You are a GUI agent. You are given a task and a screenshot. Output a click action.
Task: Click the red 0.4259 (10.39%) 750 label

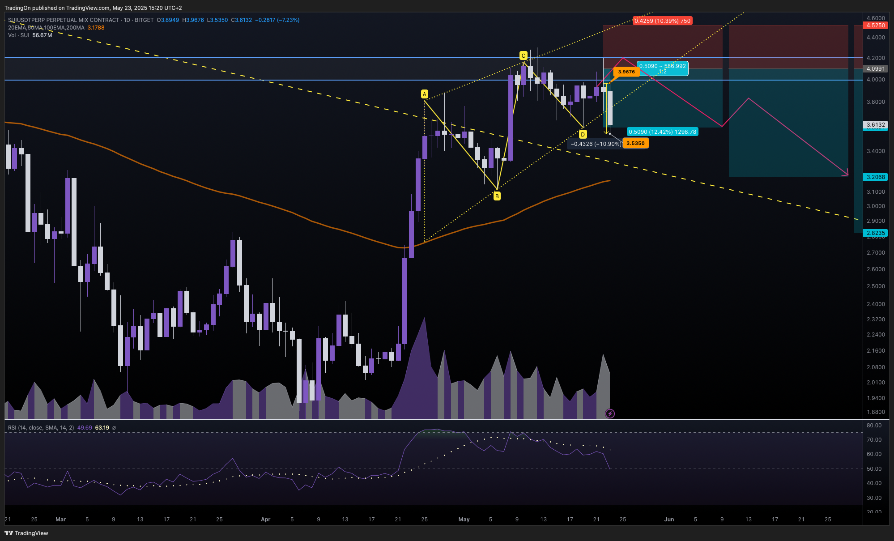[663, 21]
